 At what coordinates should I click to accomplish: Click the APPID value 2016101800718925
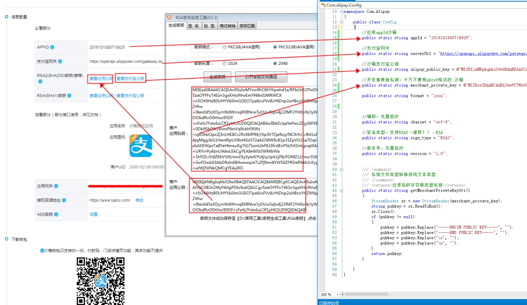click(x=107, y=47)
